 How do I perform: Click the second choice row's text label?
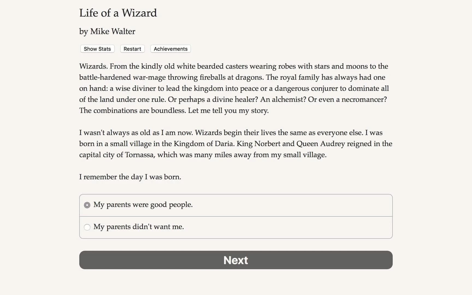(139, 227)
